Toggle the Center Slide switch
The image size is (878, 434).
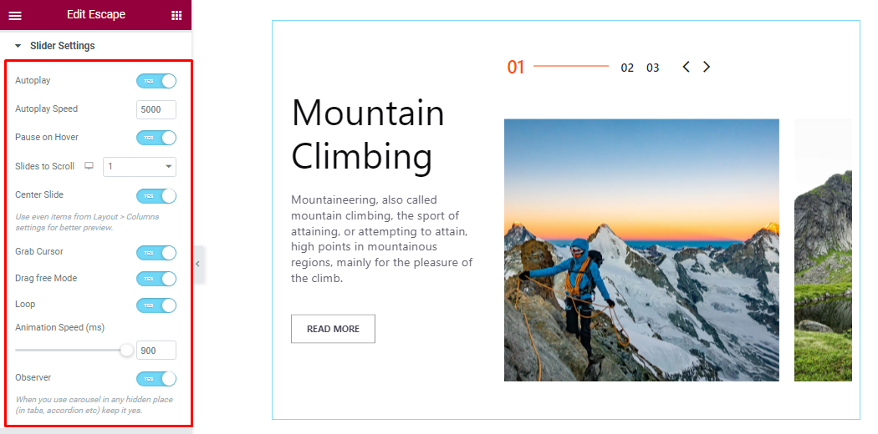click(156, 196)
